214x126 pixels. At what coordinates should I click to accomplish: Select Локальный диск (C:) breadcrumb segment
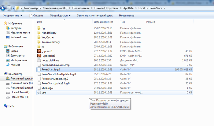point(55,8)
